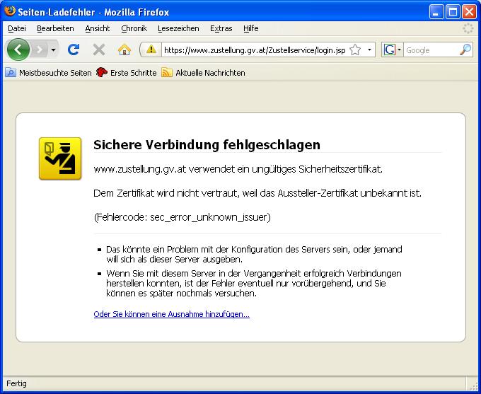This screenshot has width=481, height=394.
Task: Open the recent pages history dropdown arrow
Action: coord(53,50)
